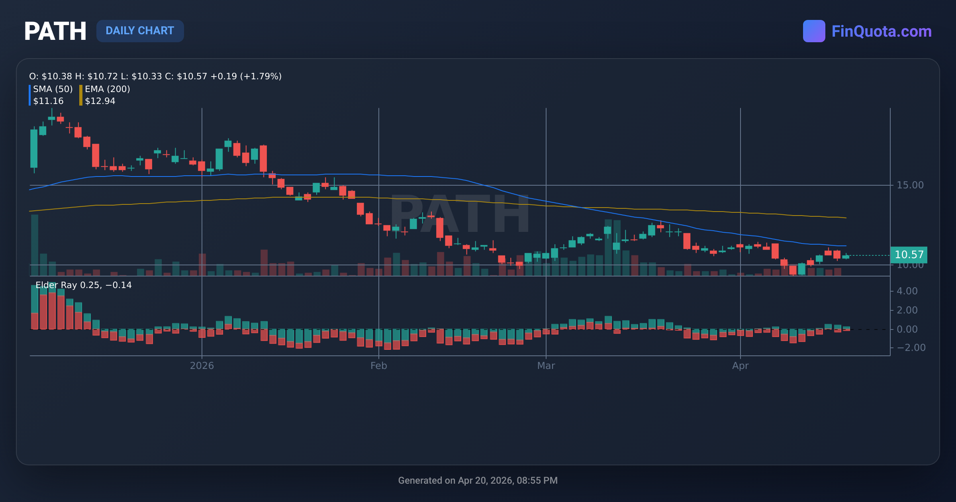956x502 pixels.
Task: Click the Elder Ray indicator label
Action: [x=83, y=285]
